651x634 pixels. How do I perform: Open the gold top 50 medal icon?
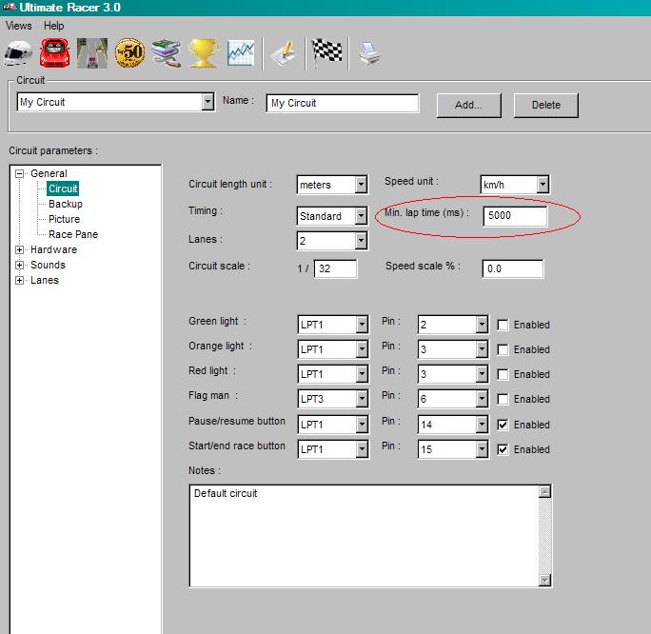pyautogui.click(x=129, y=53)
